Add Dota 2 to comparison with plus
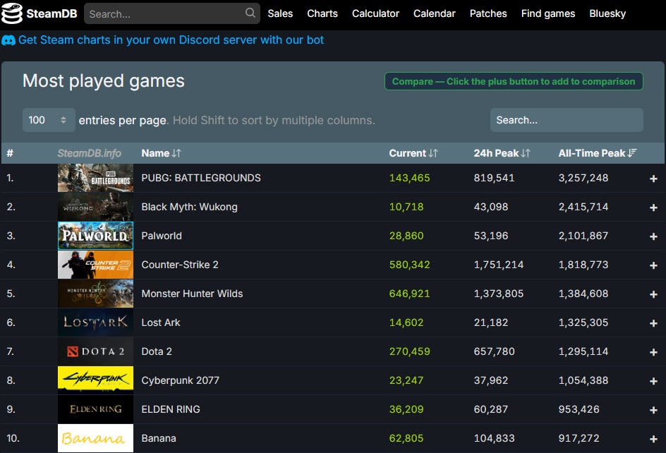Screen dimensions: 666x453 point(653,352)
